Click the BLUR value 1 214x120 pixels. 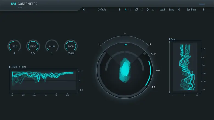click(x=52, y=53)
